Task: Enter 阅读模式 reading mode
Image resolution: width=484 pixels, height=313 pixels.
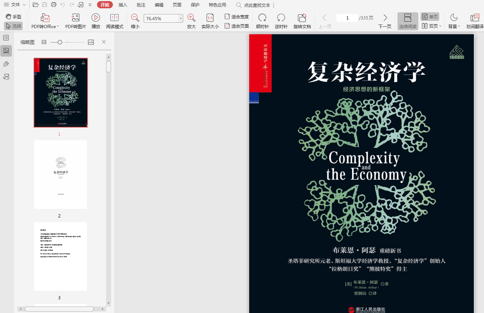Action: [115, 21]
